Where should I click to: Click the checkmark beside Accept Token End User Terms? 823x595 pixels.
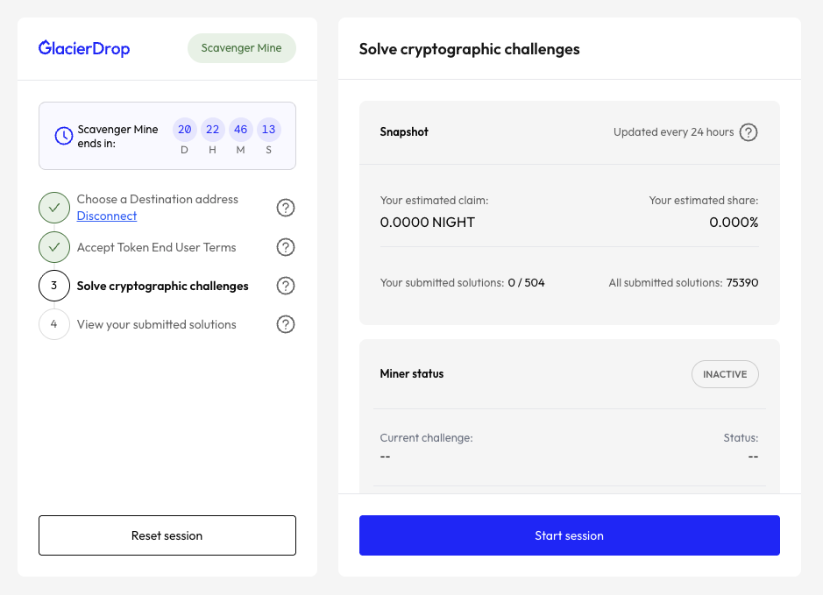[54, 247]
